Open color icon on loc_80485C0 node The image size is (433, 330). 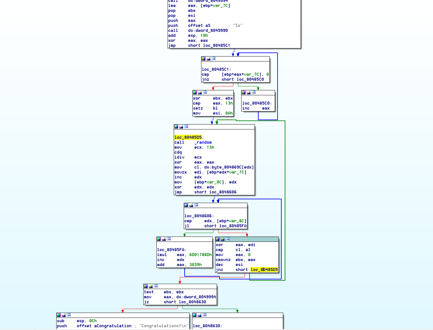[x=244, y=93]
